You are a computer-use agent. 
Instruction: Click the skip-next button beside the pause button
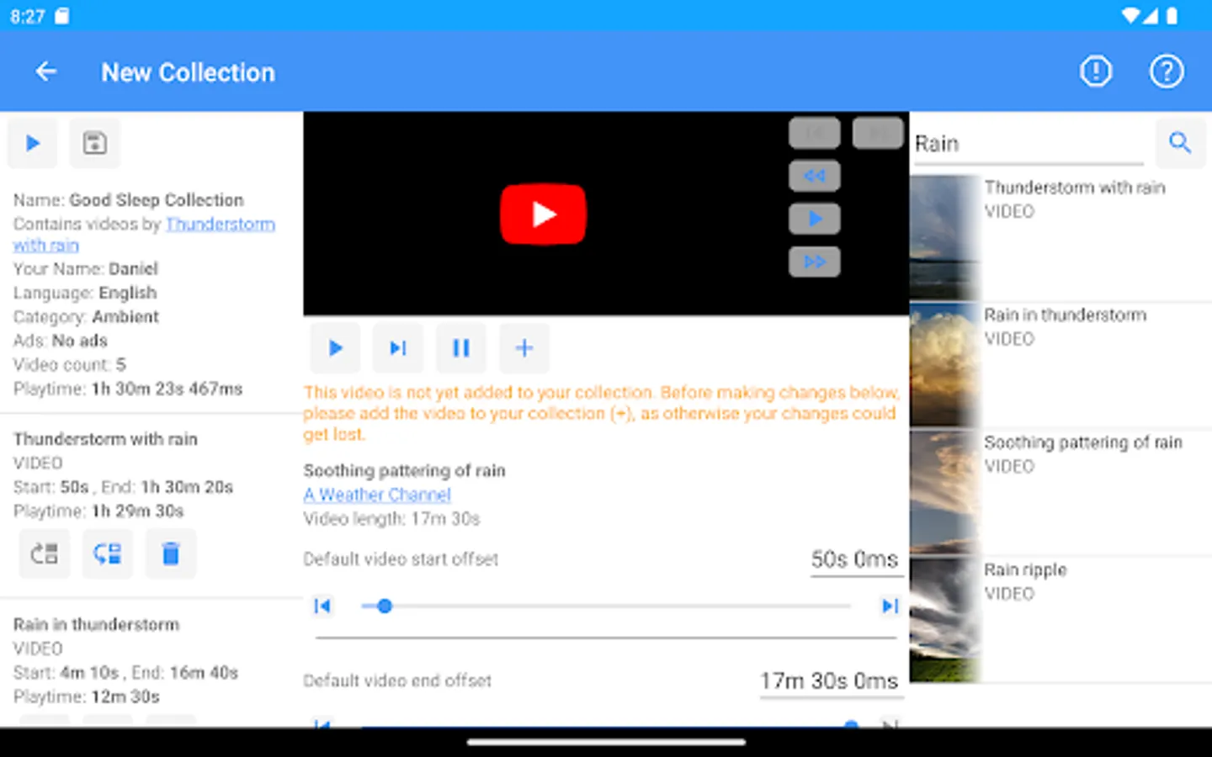[x=398, y=348]
